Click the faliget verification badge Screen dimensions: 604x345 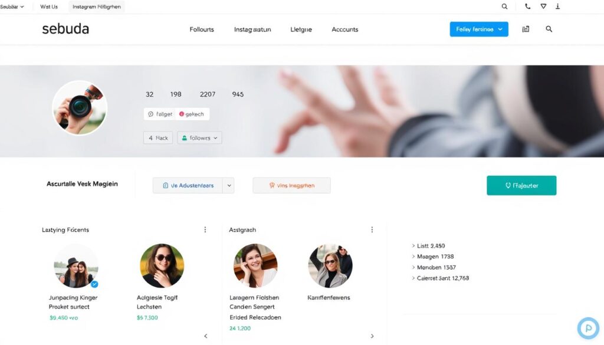(x=159, y=113)
